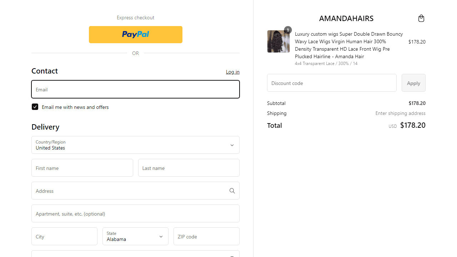Open the shopping bag cart icon
The image size is (457, 257).
(421, 18)
